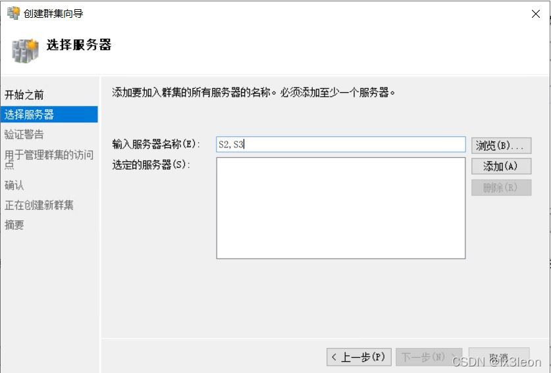Click the 添加(A) button
This screenshot has width=551, height=373.
click(501, 166)
